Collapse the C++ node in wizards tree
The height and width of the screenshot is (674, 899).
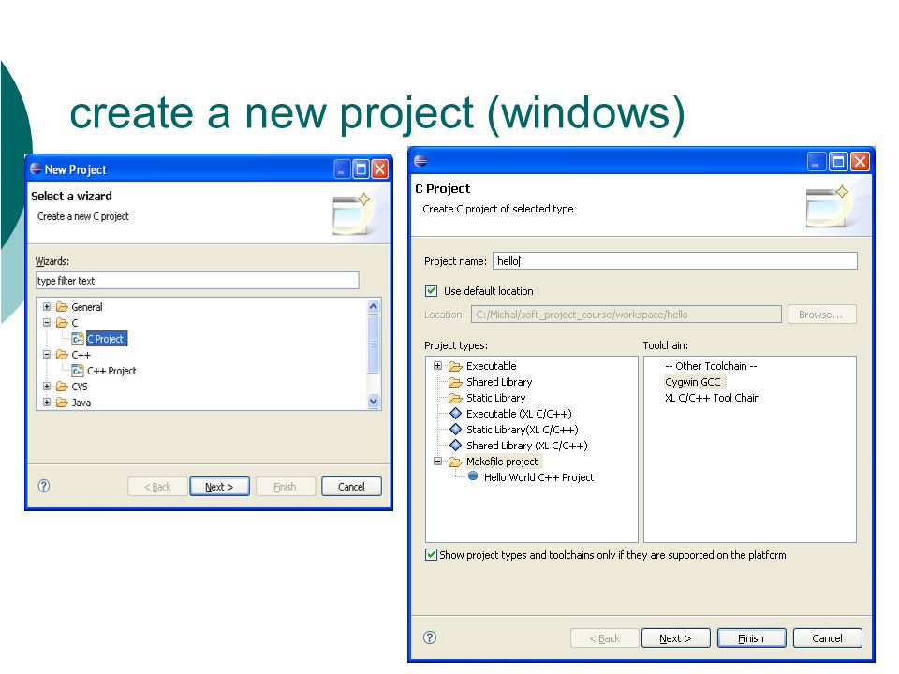[x=47, y=355]
